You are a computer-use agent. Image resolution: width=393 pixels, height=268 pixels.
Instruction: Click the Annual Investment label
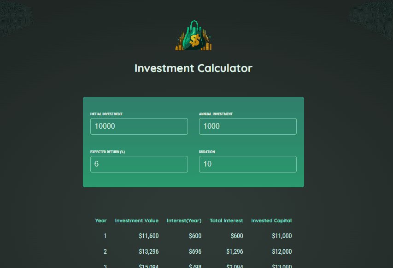(x=216, y=114)
